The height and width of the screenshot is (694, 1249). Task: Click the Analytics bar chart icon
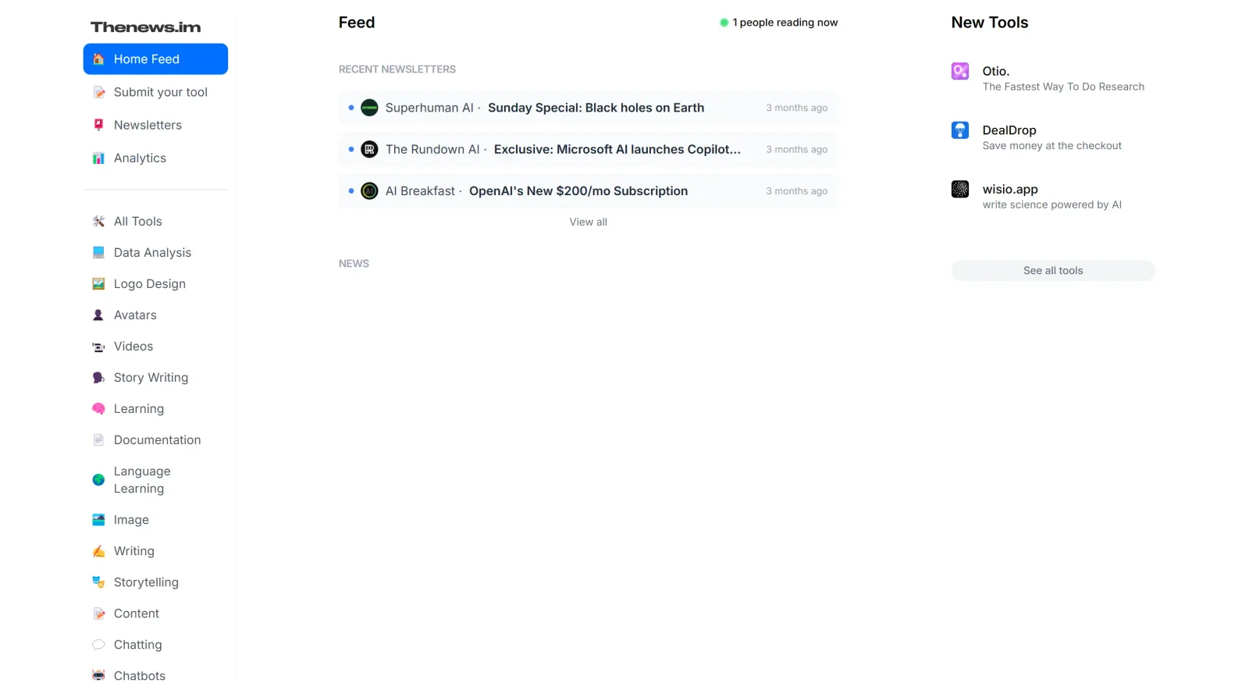tap(98, 158)
